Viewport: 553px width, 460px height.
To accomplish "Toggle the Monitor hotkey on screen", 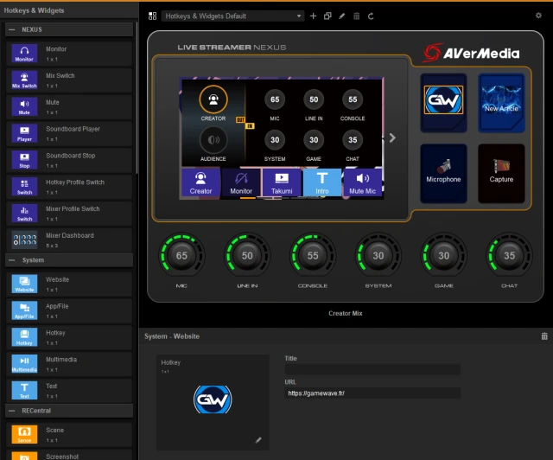I will coord(241,182).
